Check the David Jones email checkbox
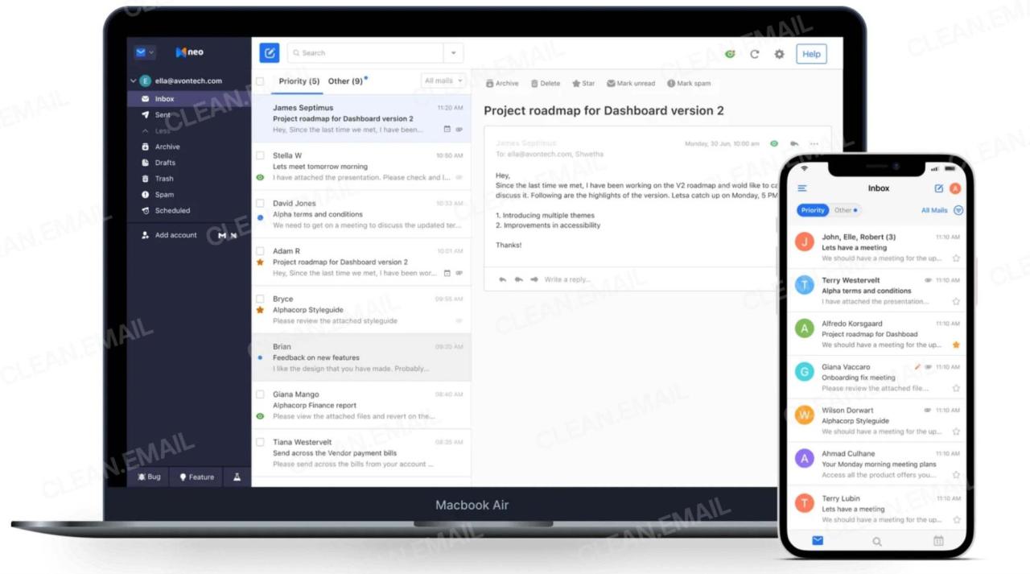Screen dimensions: 1030x574 pyautogui.click(x=260, y=204)
